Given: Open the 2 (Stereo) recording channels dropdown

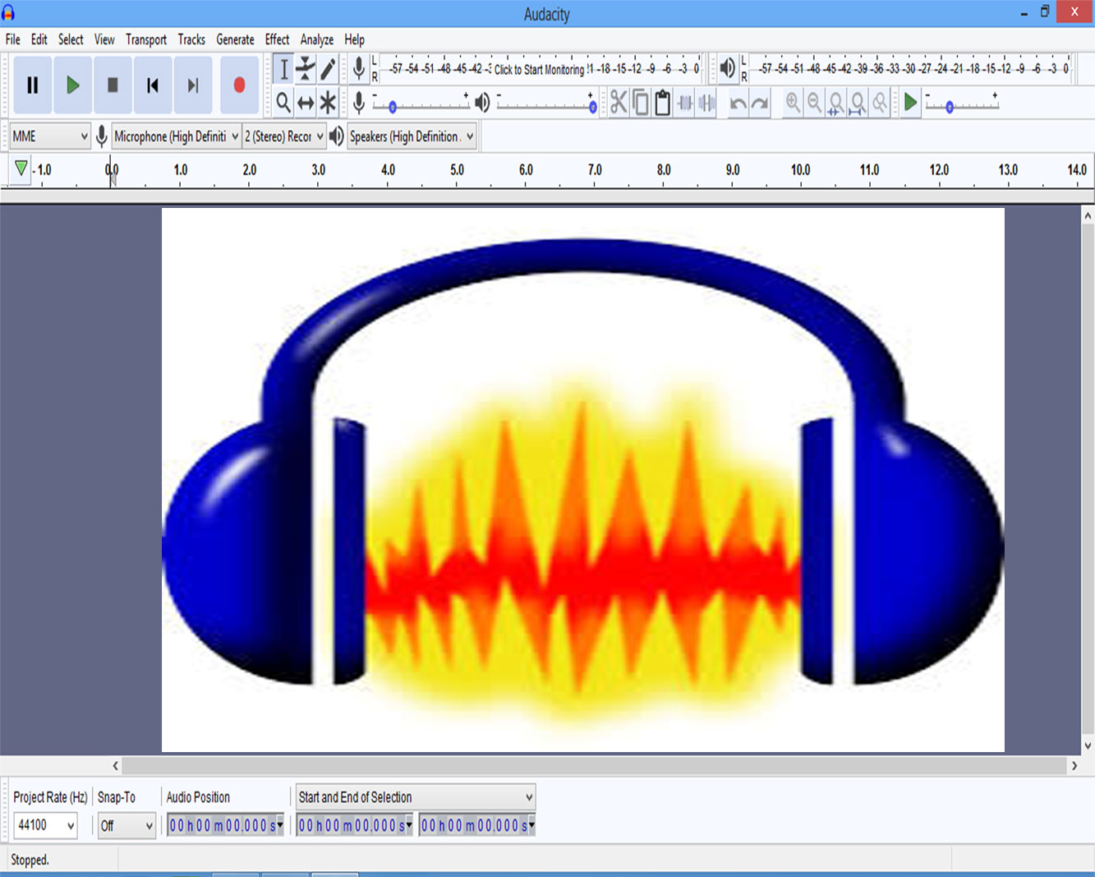Looking at the screenshot, I should [284, 136].
